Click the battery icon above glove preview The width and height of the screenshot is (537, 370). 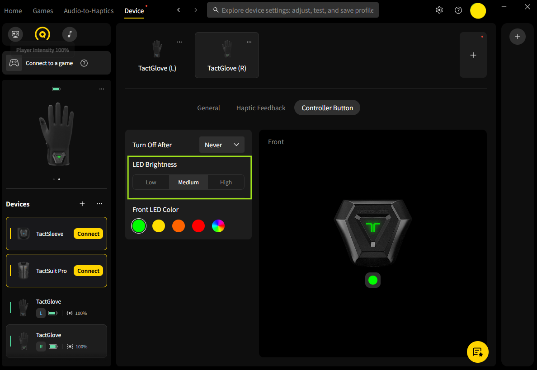tap(56, 89)
